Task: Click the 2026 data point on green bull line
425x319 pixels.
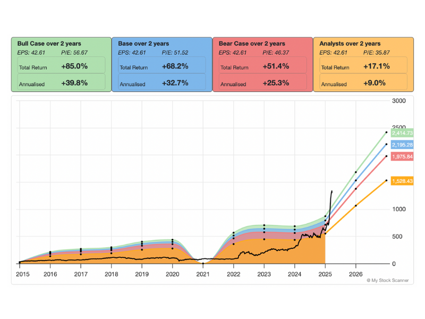Action: pyautogui.click(x=355, y=172)
